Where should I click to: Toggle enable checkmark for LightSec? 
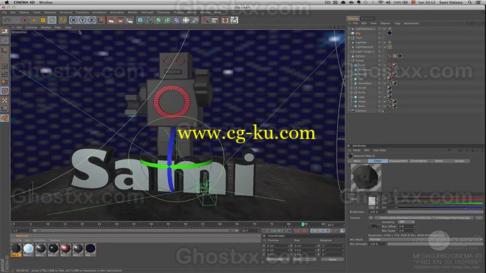[x=385, y=42]
